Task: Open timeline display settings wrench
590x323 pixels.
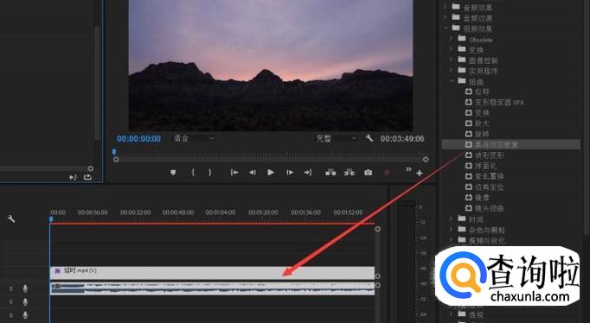Action: tap(11, 218)
